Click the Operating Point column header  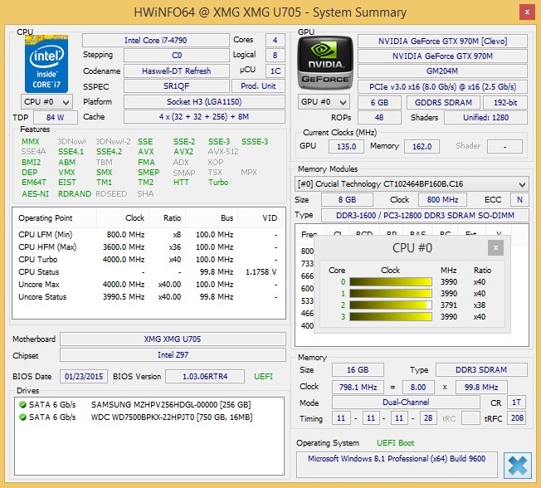point(55,218)
